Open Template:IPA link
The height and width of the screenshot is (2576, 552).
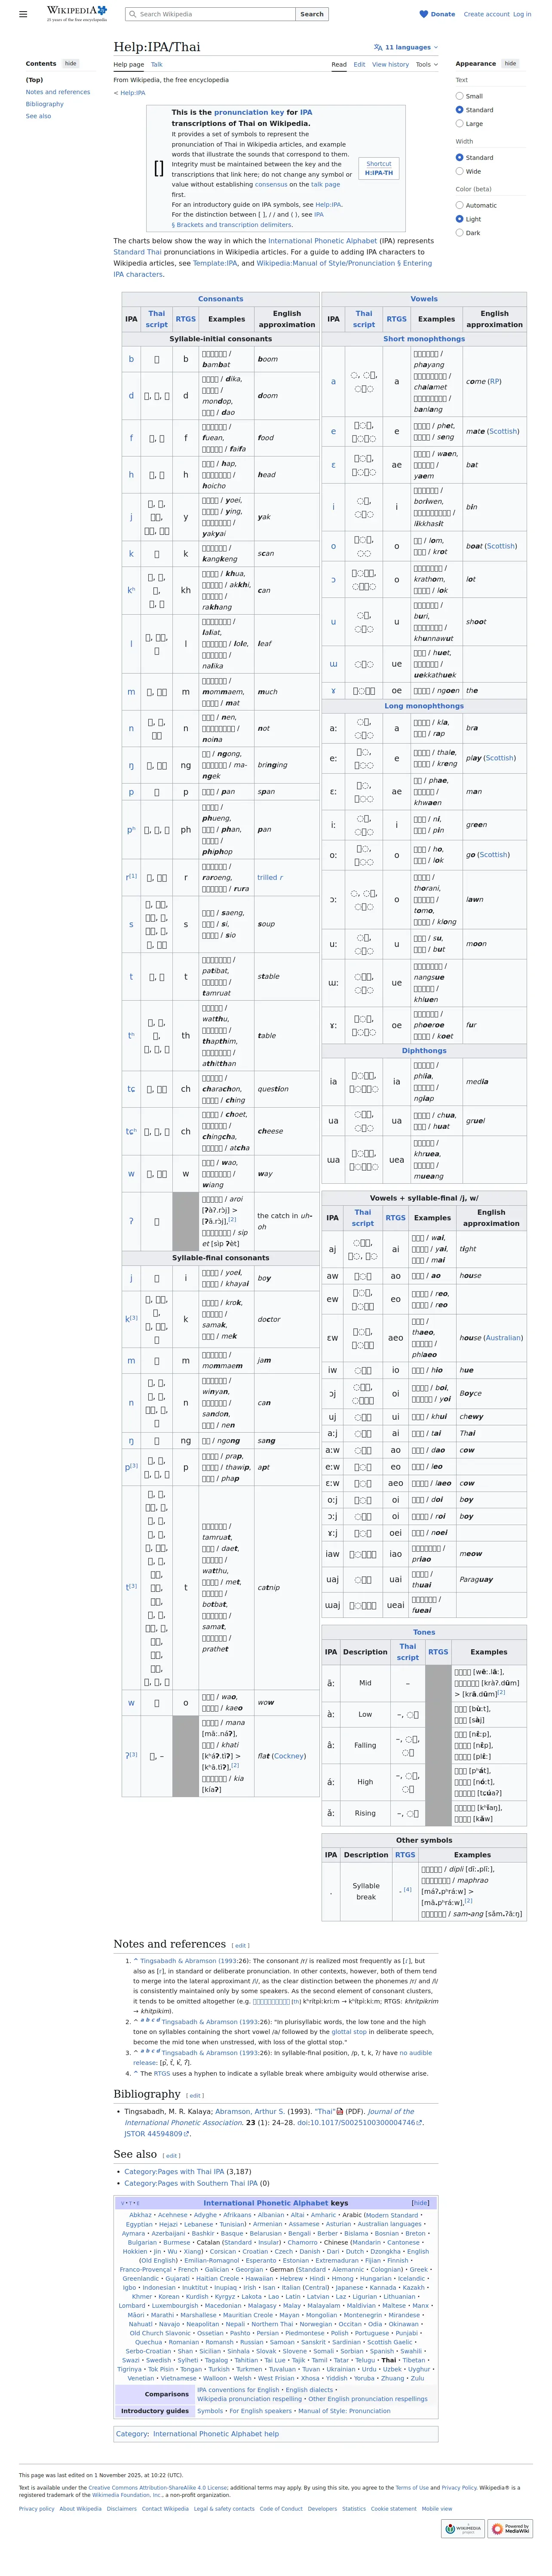point(215,263)
